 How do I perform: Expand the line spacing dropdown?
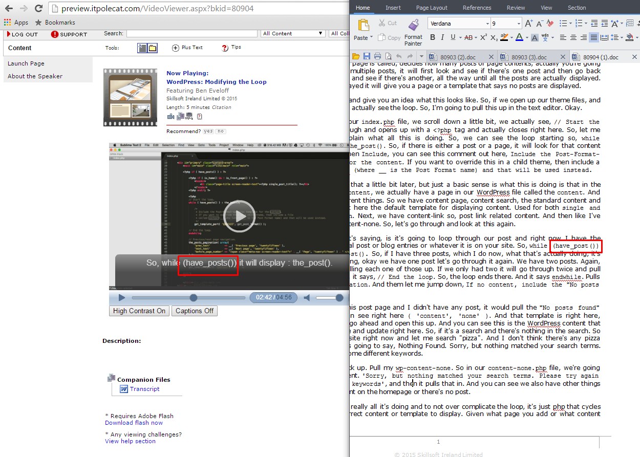(621, 38)
